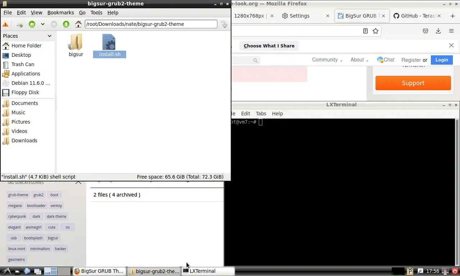
Task: Open the Help menu in file manager
Action: tap(112, 13)
